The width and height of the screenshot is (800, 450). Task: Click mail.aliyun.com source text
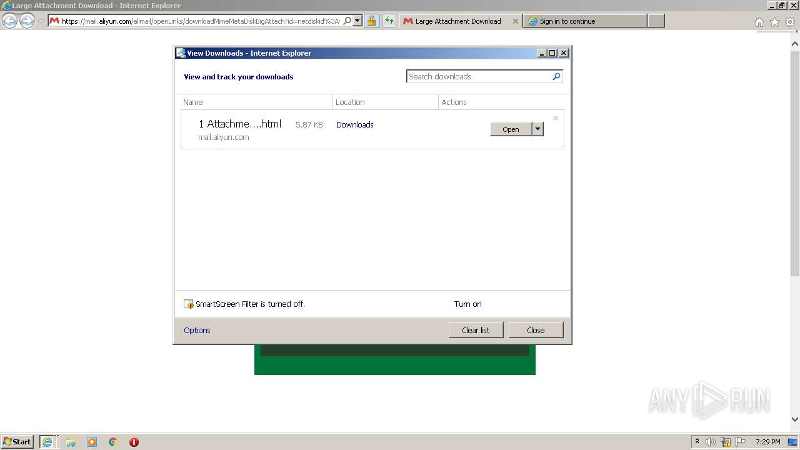point(223,137)
